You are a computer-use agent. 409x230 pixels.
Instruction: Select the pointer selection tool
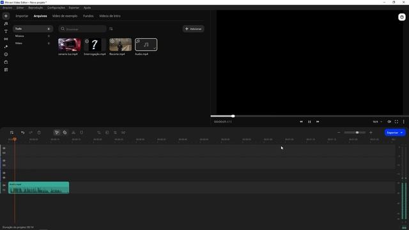point(57,132)
